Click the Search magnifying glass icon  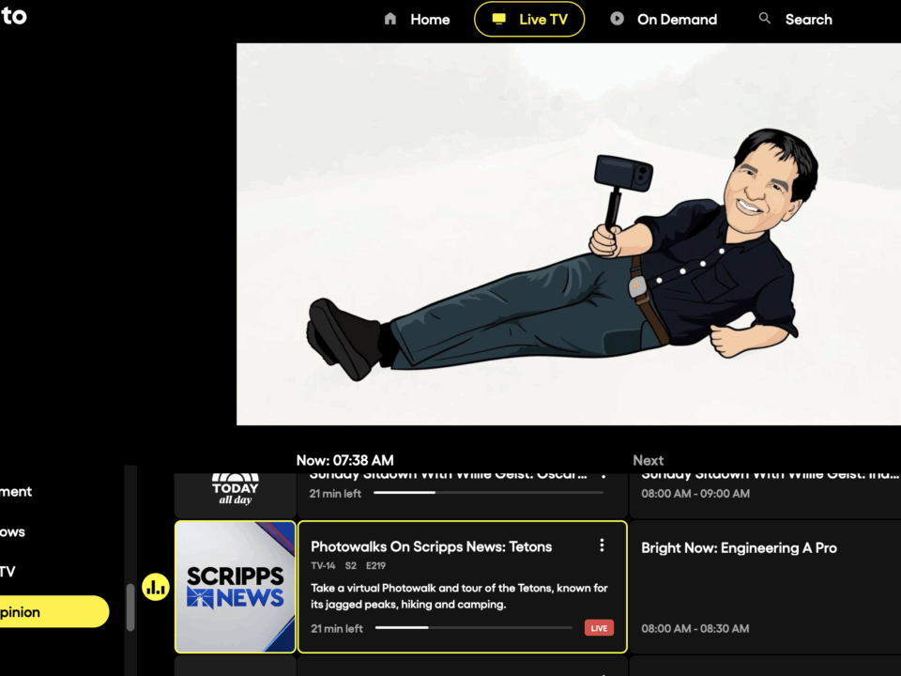[765, 19]
